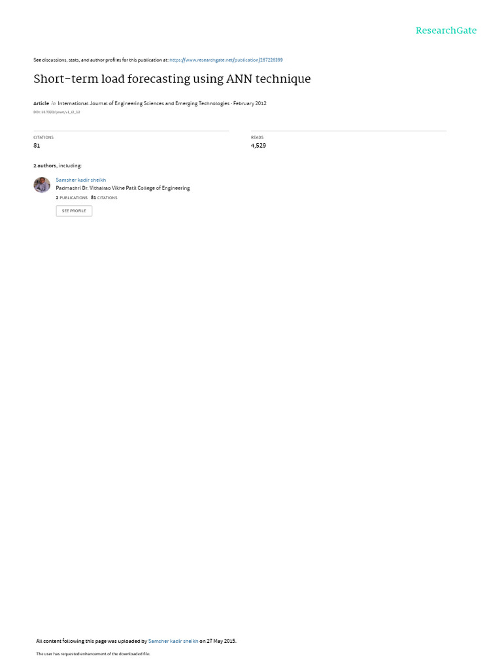The width and height of the screenshot is (502, 669).
Task: Click the SEE PROFILE button
Action: [x=74, y=211]
